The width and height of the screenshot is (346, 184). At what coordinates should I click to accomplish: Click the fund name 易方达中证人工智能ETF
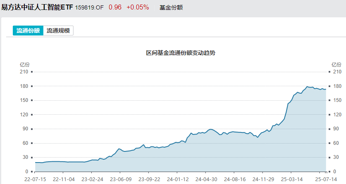pyautogui.click(x=37, y=7)
